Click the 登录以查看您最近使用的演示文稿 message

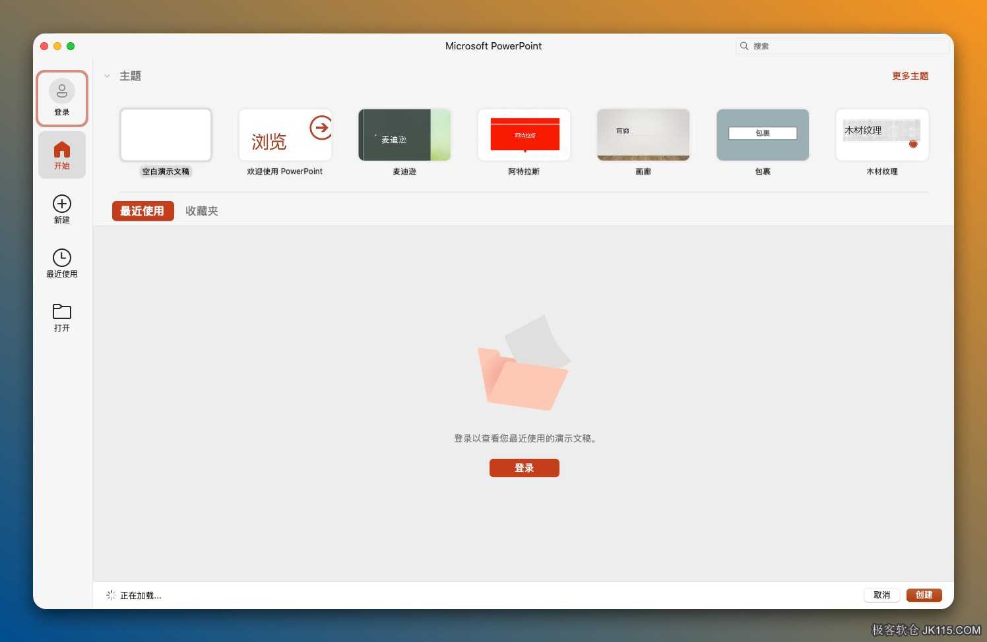(x=525, y=438)
